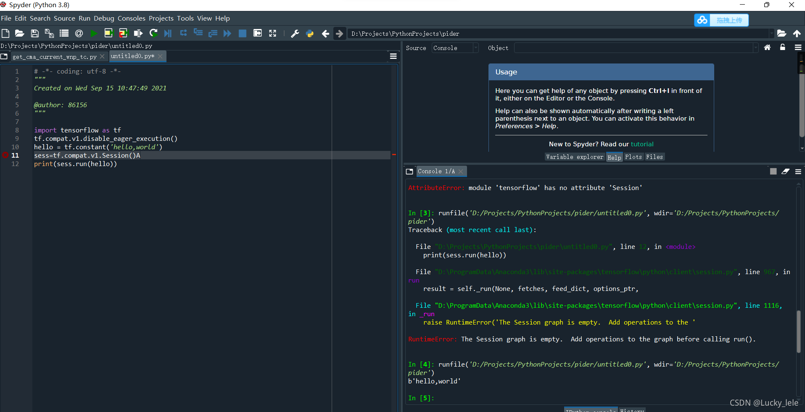Open the file list icon
Screen dimensions: 805x412
point(64,33)
